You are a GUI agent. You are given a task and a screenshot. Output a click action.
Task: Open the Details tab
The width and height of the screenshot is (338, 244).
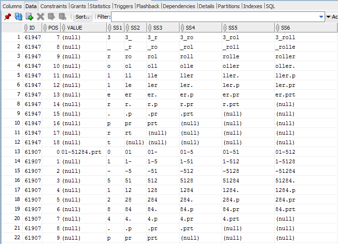206,6
